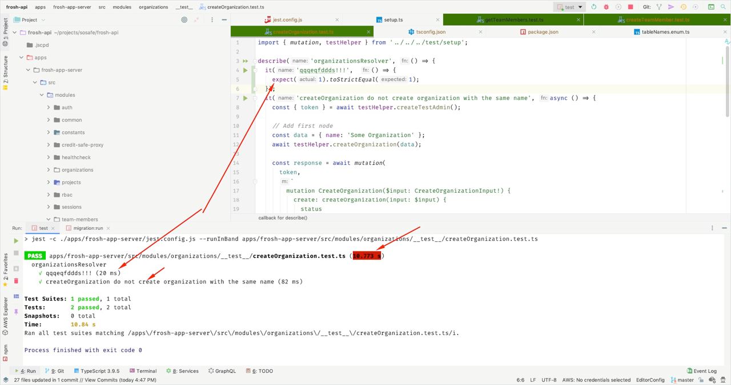Open Project panel options menu
731x385 pixels.
pos(212,19)
